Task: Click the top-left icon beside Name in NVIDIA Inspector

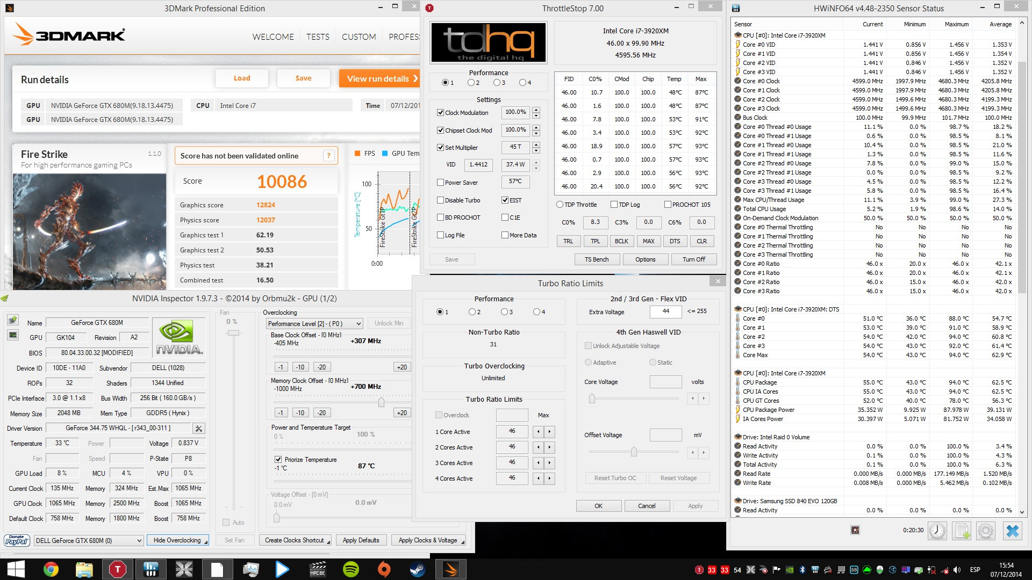Action: [13, 320]
